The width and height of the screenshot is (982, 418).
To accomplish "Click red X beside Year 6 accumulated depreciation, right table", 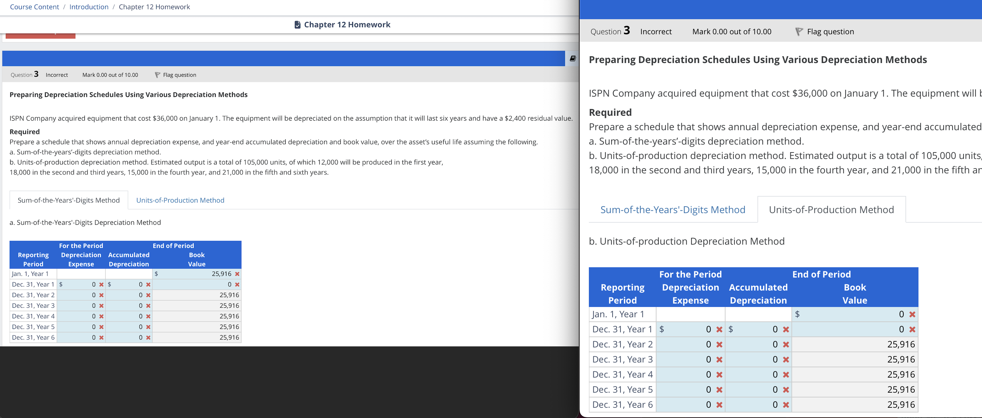I will 786,405.
